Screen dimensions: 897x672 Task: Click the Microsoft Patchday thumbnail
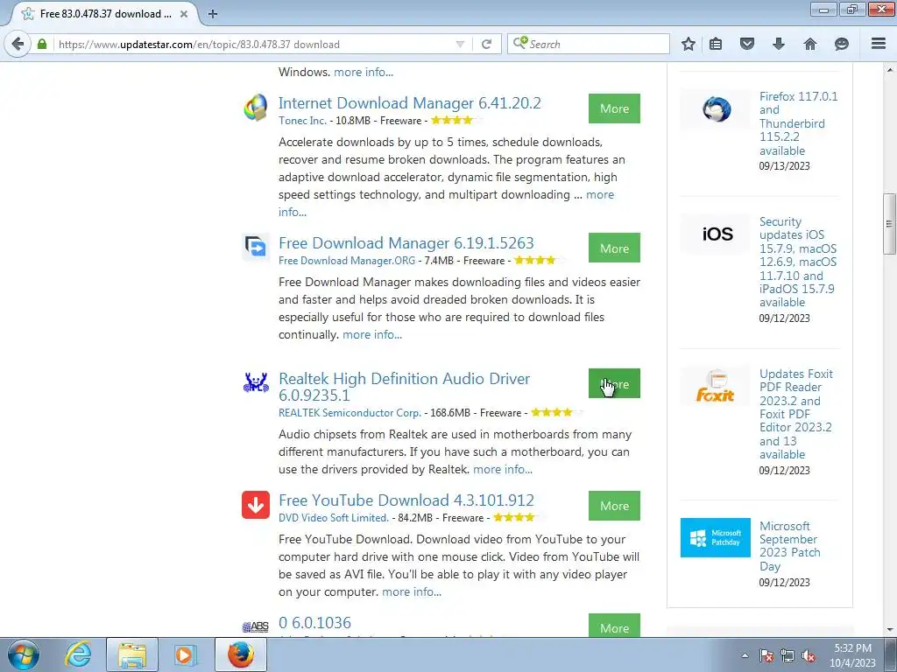point(716,538)
